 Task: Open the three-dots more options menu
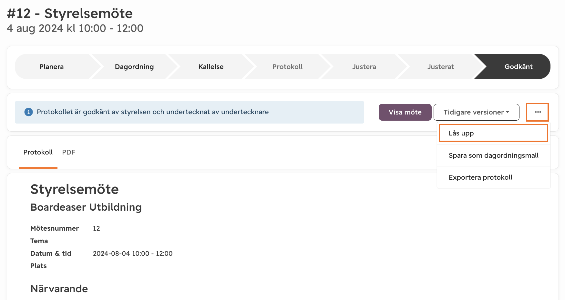538,112
